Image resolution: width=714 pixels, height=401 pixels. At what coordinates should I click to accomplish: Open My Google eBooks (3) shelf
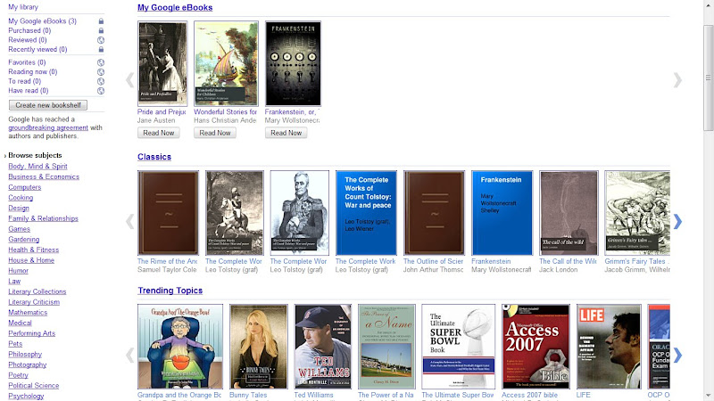(42, 20)
